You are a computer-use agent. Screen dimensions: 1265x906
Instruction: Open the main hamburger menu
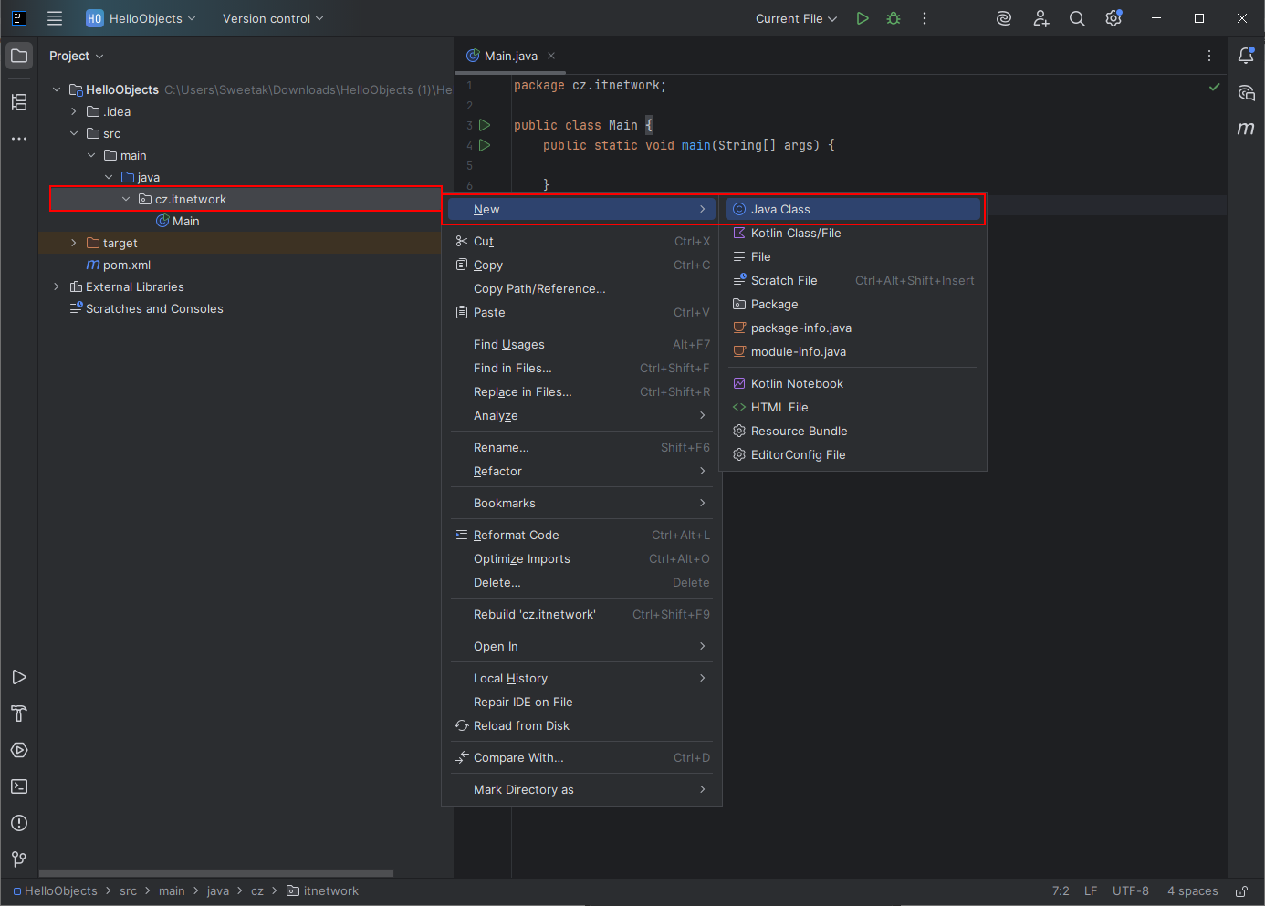pyautogui.click(x=55, y=18)
